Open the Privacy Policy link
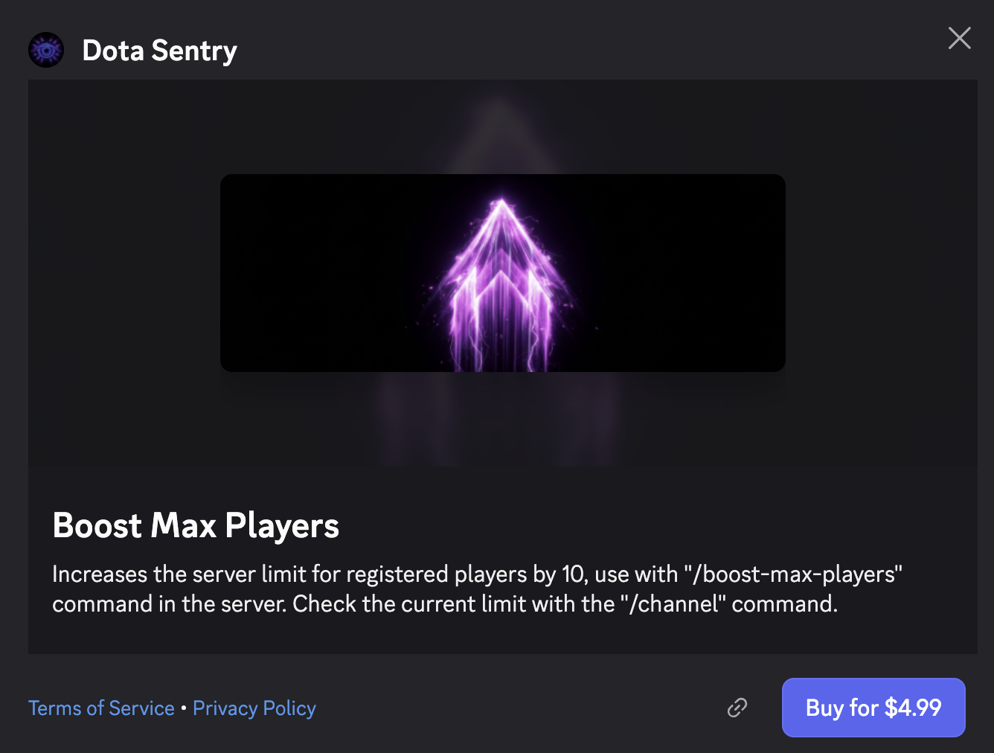This screenshot has width=994, height=753. 254,708
